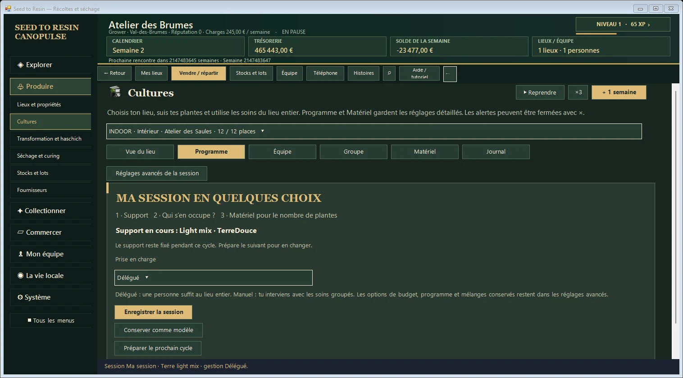Click Préparer le prochain cycle button
This screenshot has width=683, height=378.
click(158, 348)
